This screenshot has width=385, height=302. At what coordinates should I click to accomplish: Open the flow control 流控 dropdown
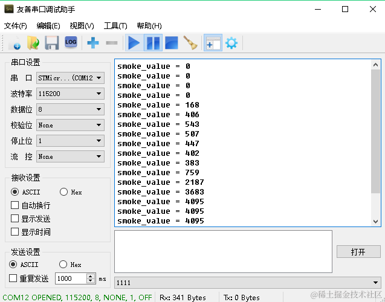click(x=70, y=156)
